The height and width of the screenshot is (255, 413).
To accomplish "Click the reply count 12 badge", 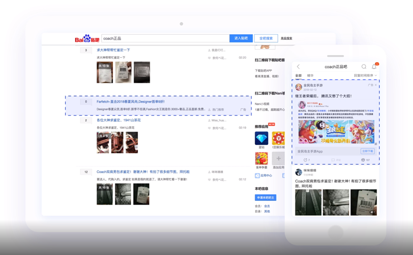I will coord(86,172).
